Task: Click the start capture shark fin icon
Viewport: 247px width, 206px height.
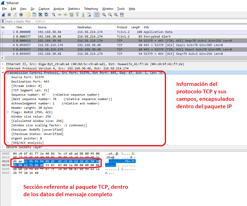Action: click(x=3, y=15)
